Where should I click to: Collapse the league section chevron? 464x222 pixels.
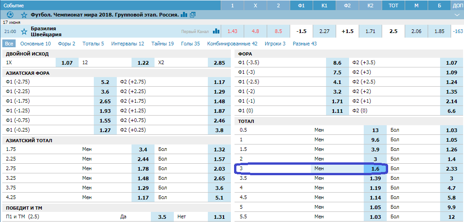(x=458, y=15)
